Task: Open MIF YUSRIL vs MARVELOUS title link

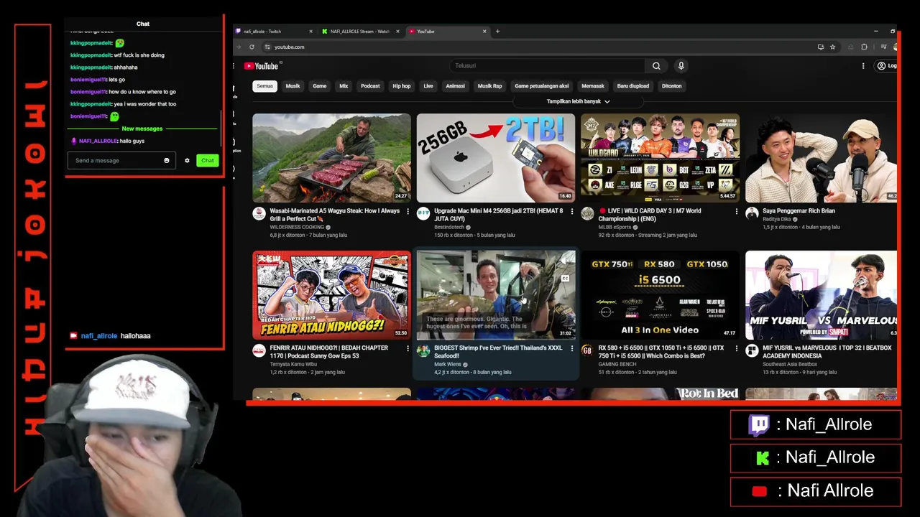Action: (827, 352)
